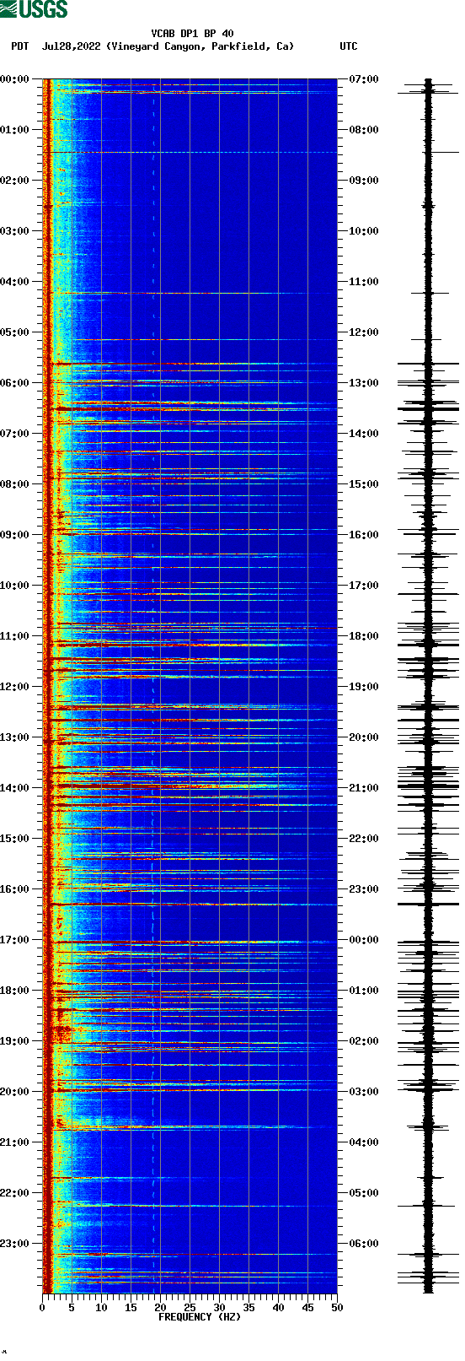
Task: Click the frequency axis value 30
Action: (219, 1308)
